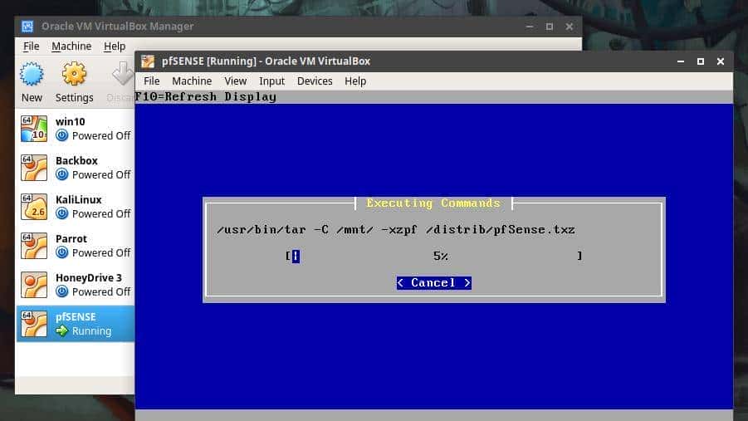Image resolution: width=748 pixels, height=421 pixels.
Task: Select the win10 VM icon
Action: pos(34,129)
